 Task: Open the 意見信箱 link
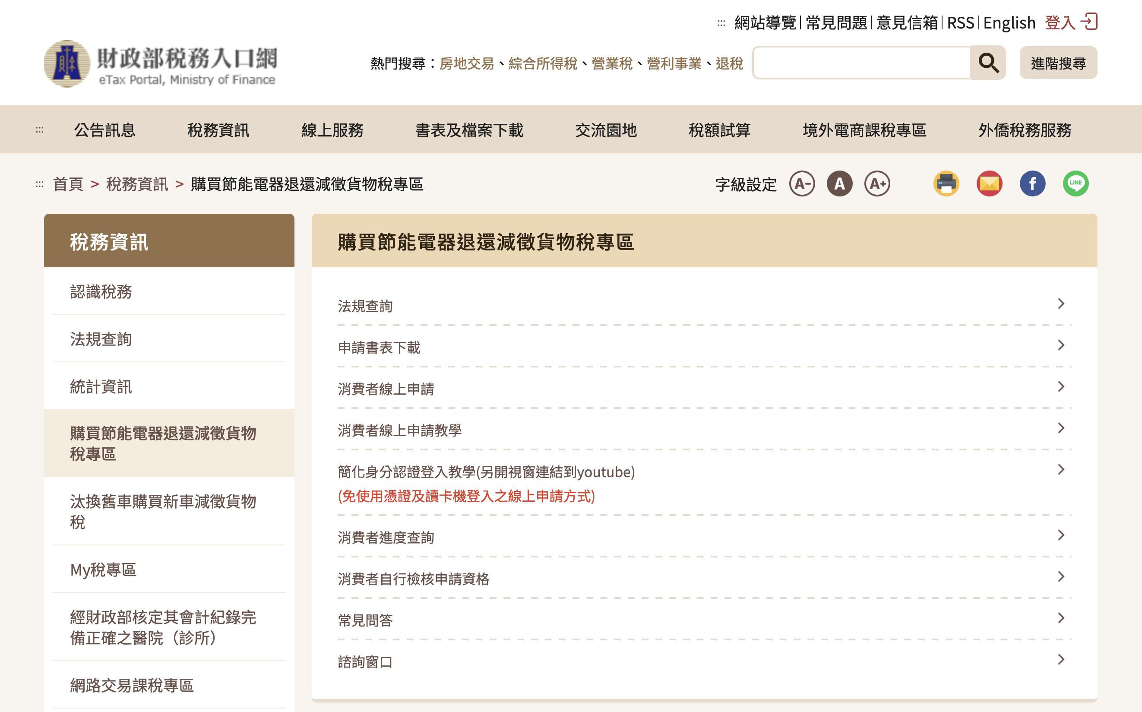(907, 22)
